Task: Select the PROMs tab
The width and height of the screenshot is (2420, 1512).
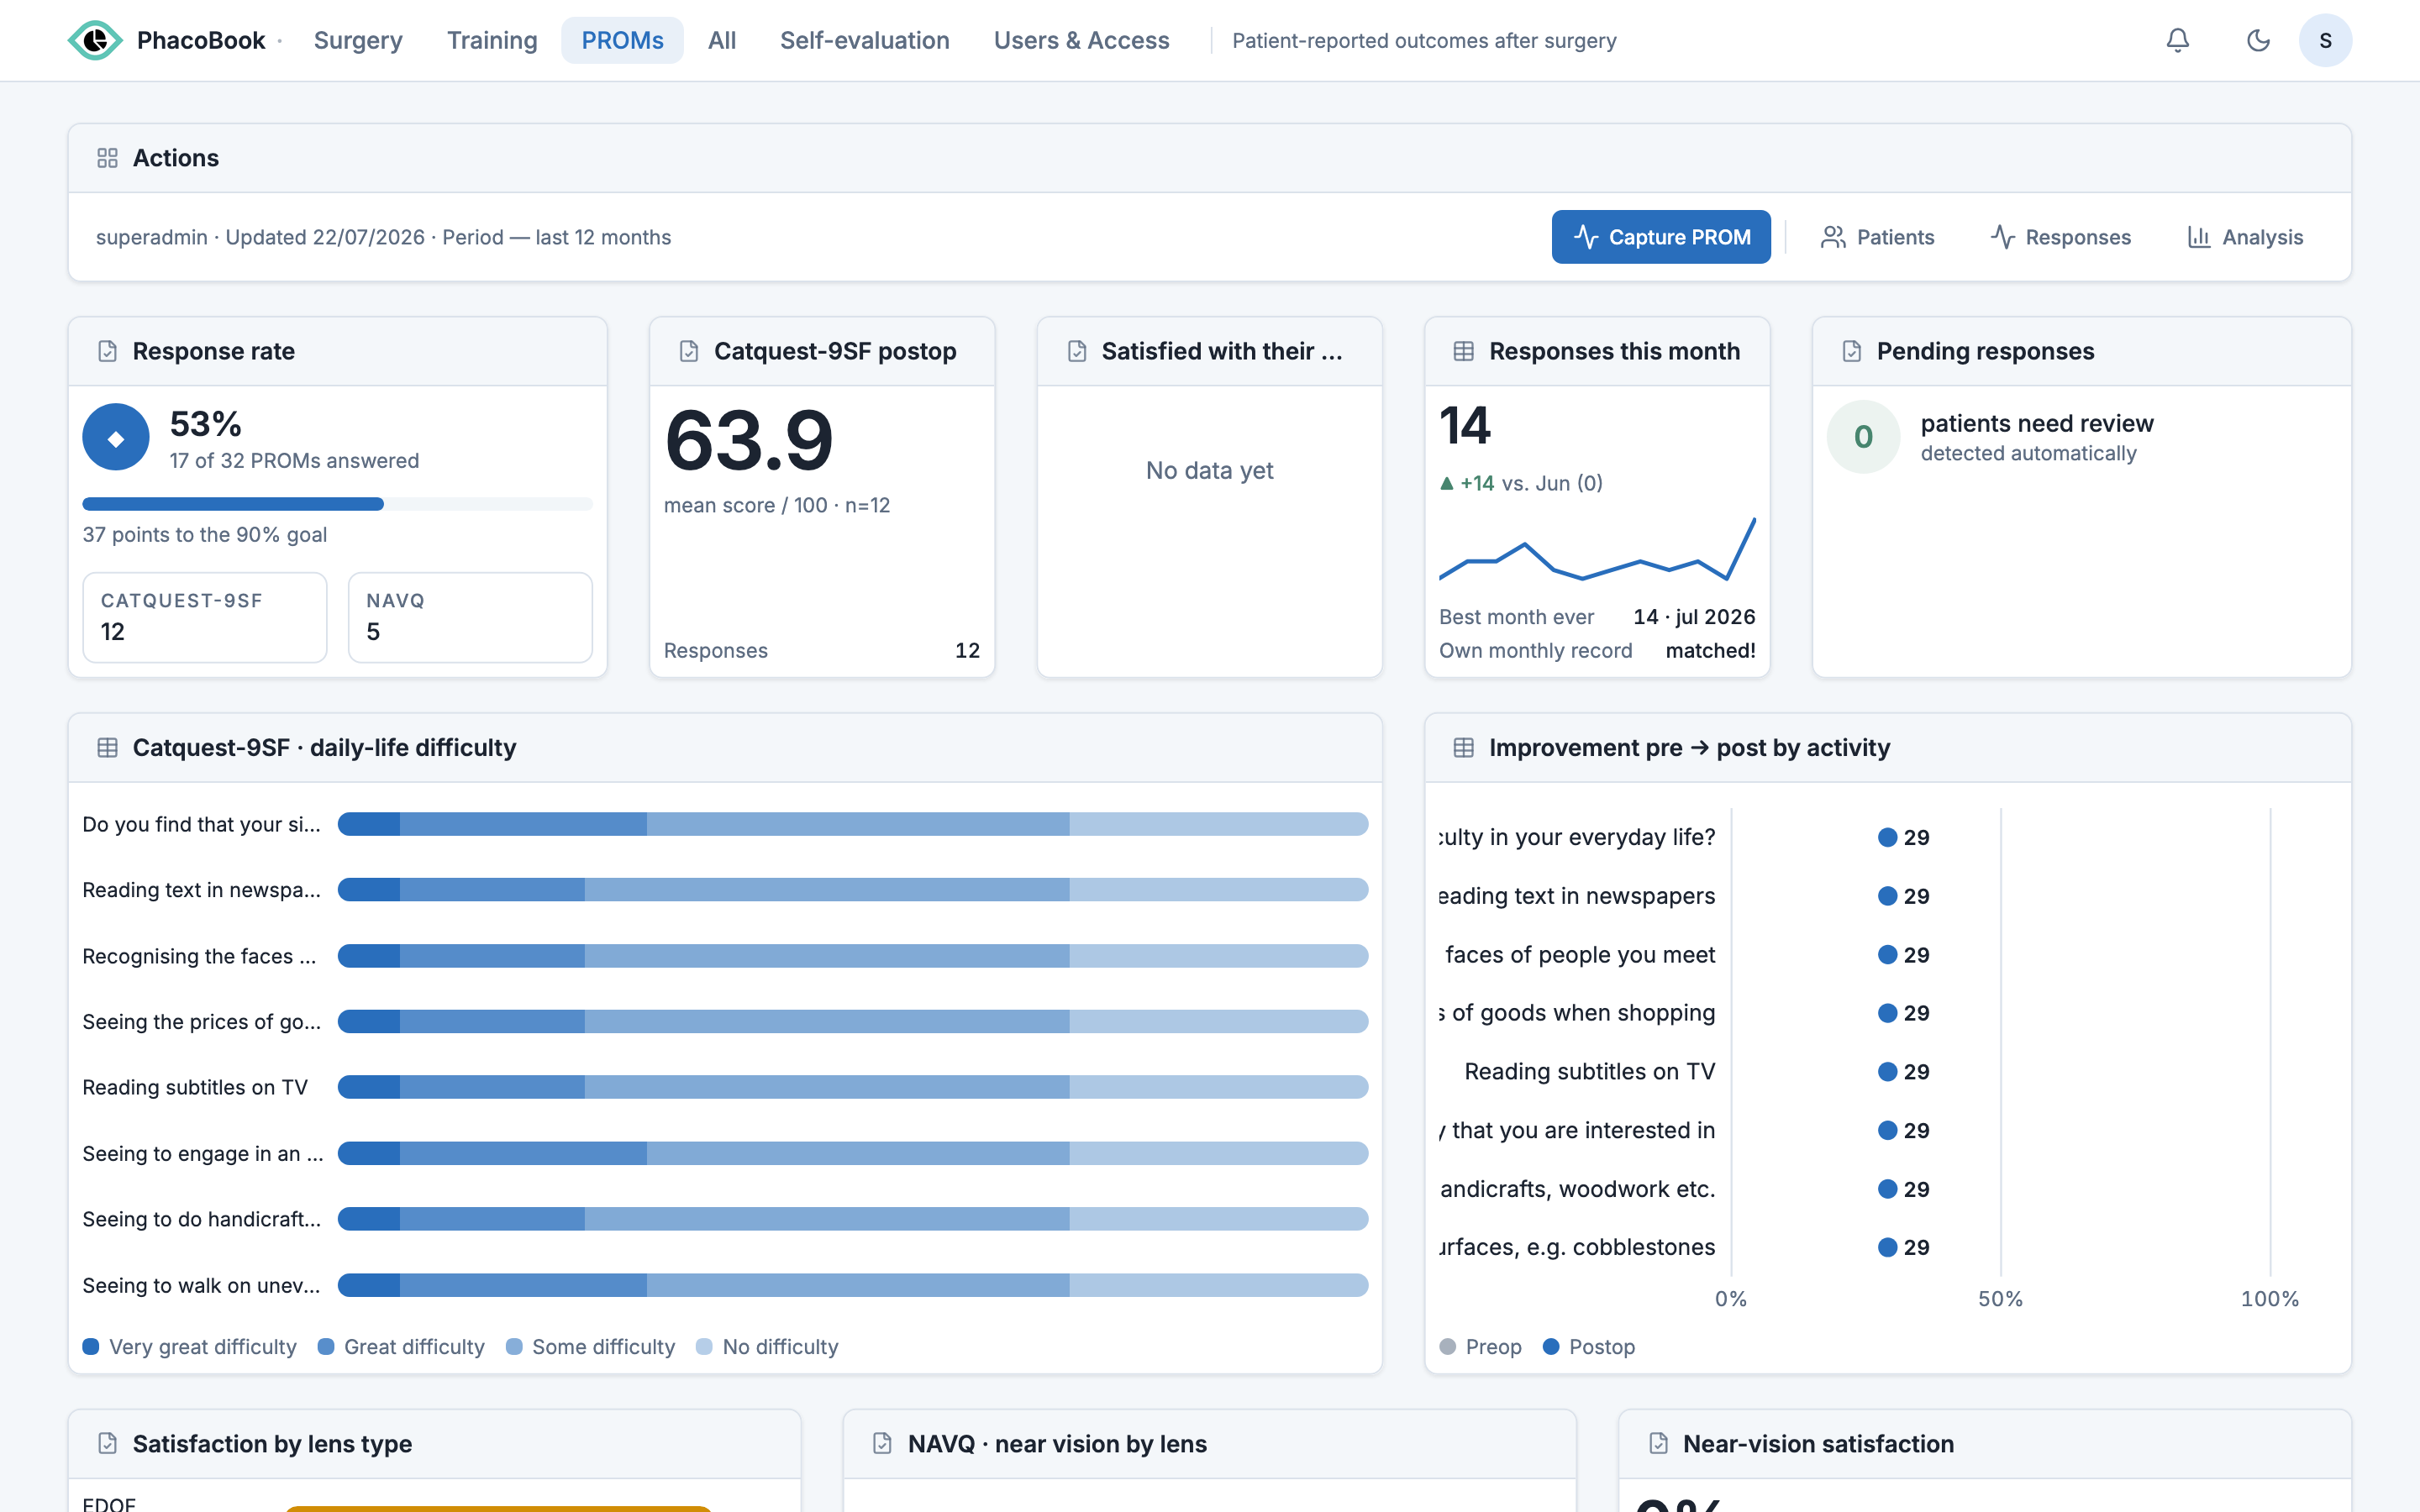Action: point(622,40)
